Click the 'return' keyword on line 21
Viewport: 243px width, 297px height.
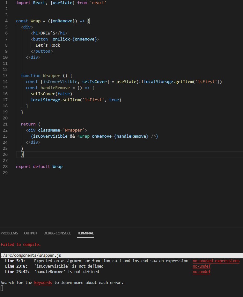(x=28, y=124)
